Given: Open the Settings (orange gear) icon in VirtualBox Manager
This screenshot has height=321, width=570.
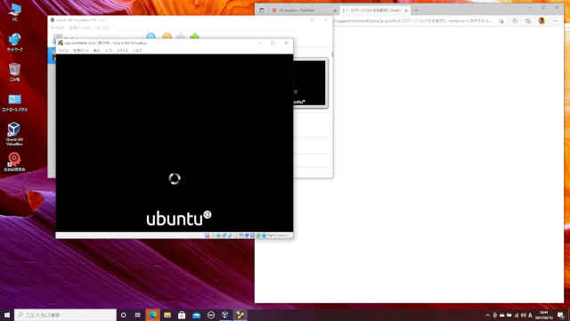Looking at the screenshot, I should [167, 36].
